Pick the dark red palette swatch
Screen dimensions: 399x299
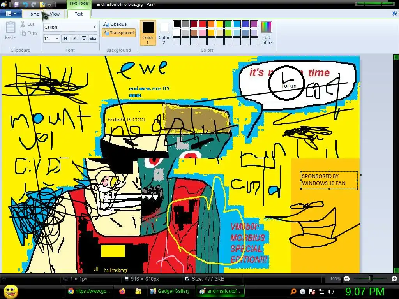tap(194, 24)
